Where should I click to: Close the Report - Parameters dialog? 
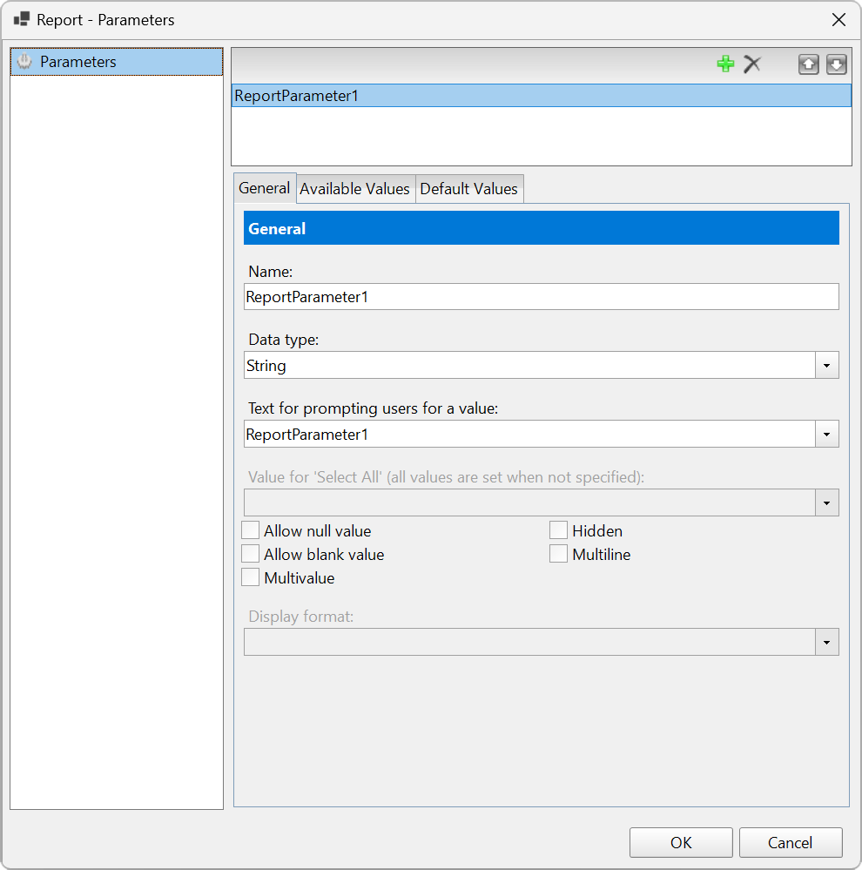838,20
